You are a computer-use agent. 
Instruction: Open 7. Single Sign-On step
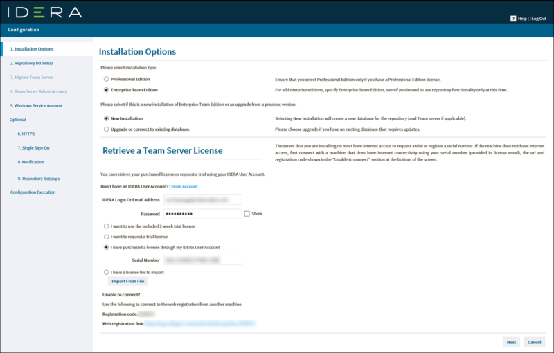[x=33, y=148]
